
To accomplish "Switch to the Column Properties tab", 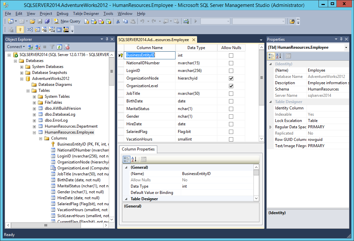I will [138, 149].
